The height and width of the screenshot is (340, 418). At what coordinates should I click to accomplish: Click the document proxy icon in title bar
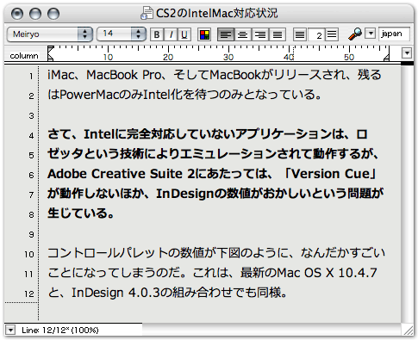tap(147, 13)
